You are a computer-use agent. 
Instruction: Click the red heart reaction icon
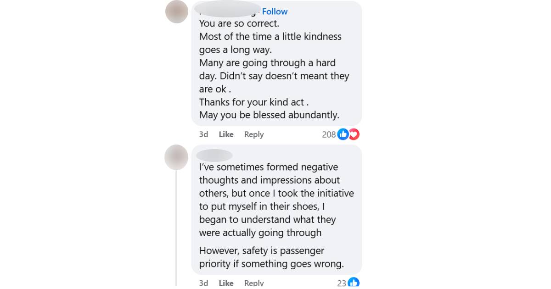[354, 134]
